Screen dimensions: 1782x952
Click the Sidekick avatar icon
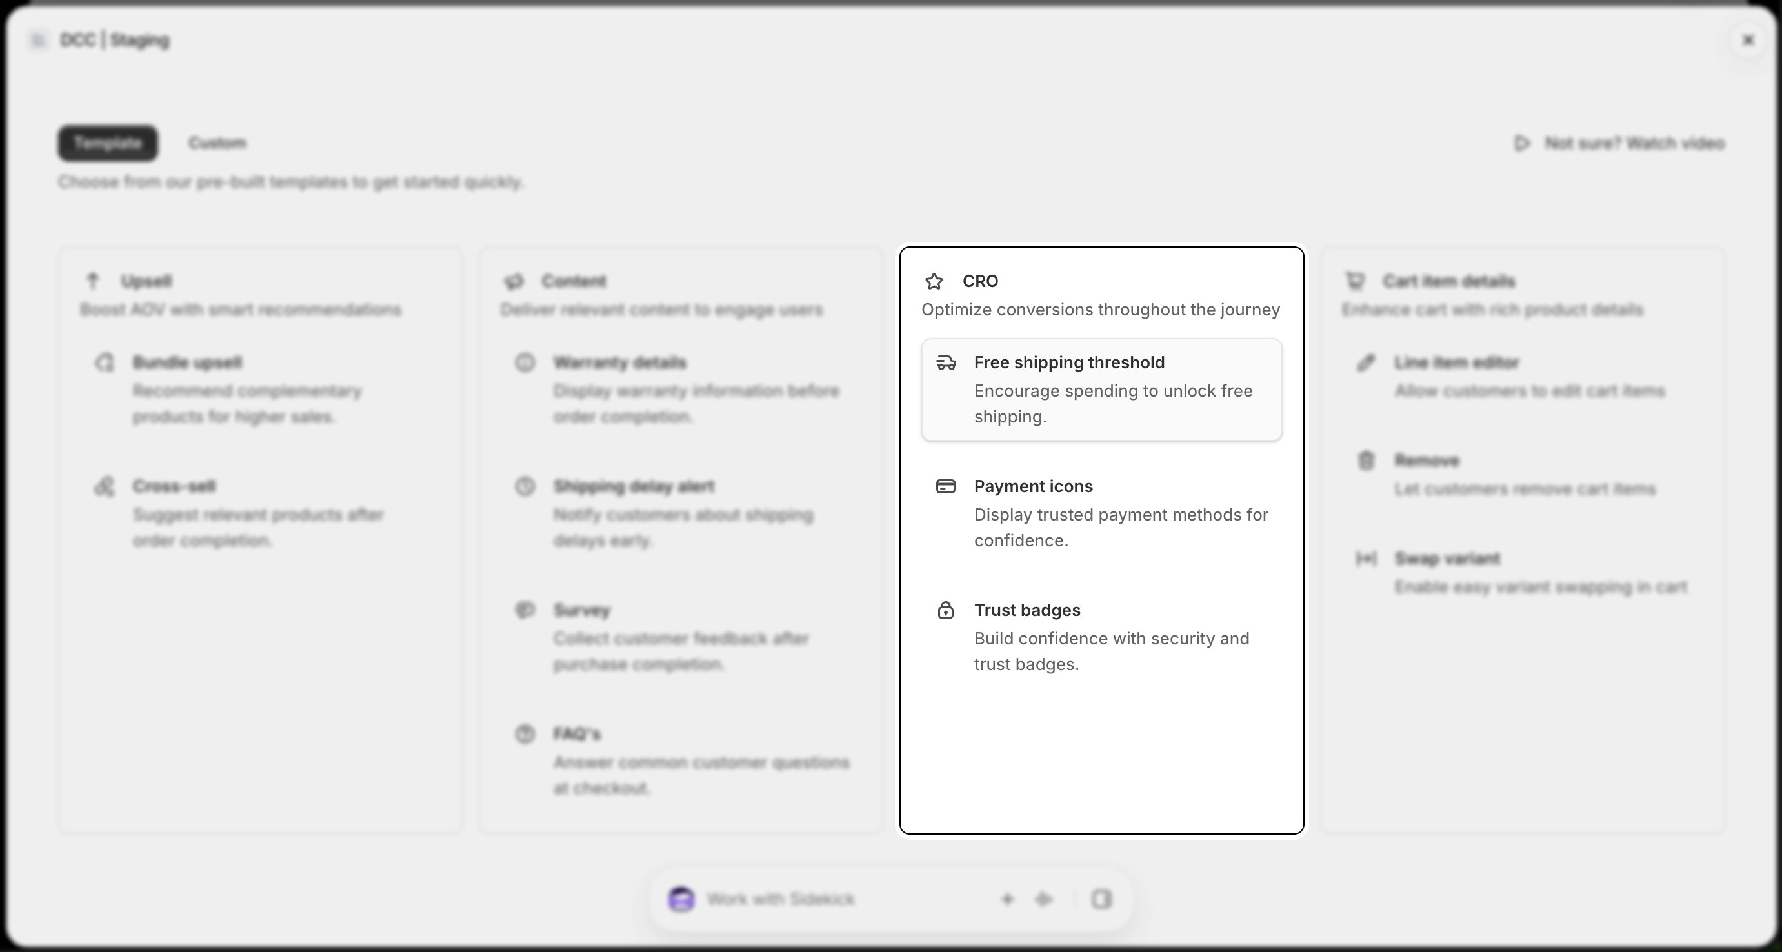(681, 898)
